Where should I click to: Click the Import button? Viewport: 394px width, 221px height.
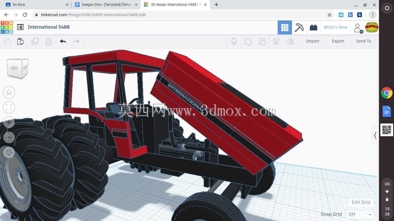313,41
